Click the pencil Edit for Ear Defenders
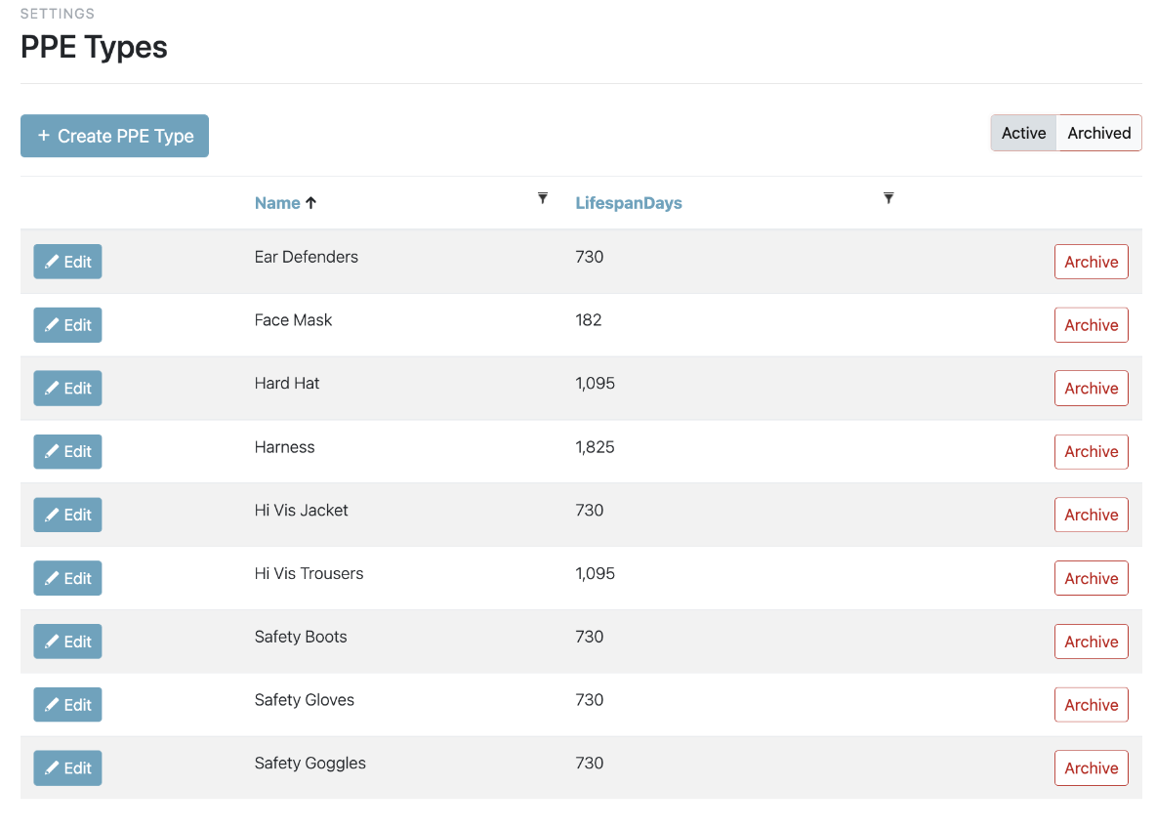Image resolution: width=1156 pixels, height=828 pixels. [x=67, y=262]
